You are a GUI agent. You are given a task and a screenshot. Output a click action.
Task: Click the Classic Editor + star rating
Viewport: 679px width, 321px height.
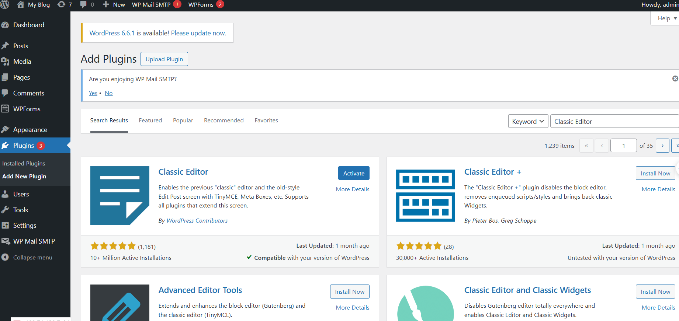point(419,246)
